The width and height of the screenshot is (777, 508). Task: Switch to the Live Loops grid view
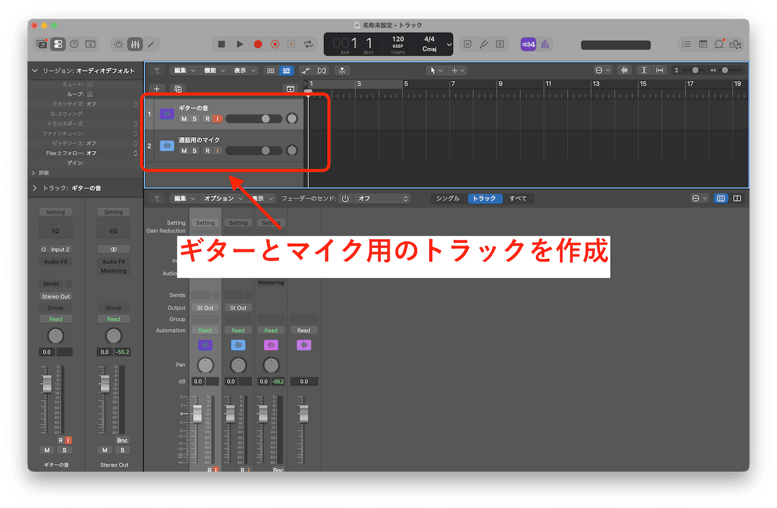pyautogui.click(x=271, y=70)
